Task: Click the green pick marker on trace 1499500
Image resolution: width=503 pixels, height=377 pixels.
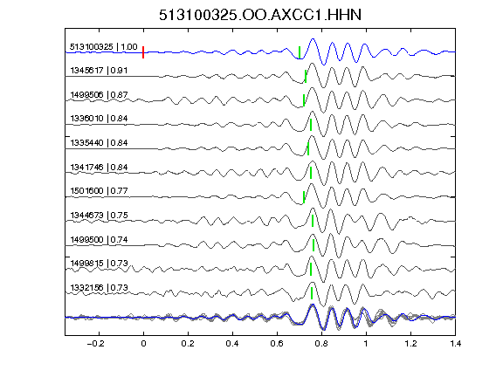Action: point(314,245)
